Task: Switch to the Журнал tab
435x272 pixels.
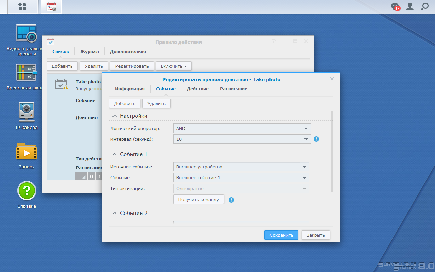Action: coord(89,52)
